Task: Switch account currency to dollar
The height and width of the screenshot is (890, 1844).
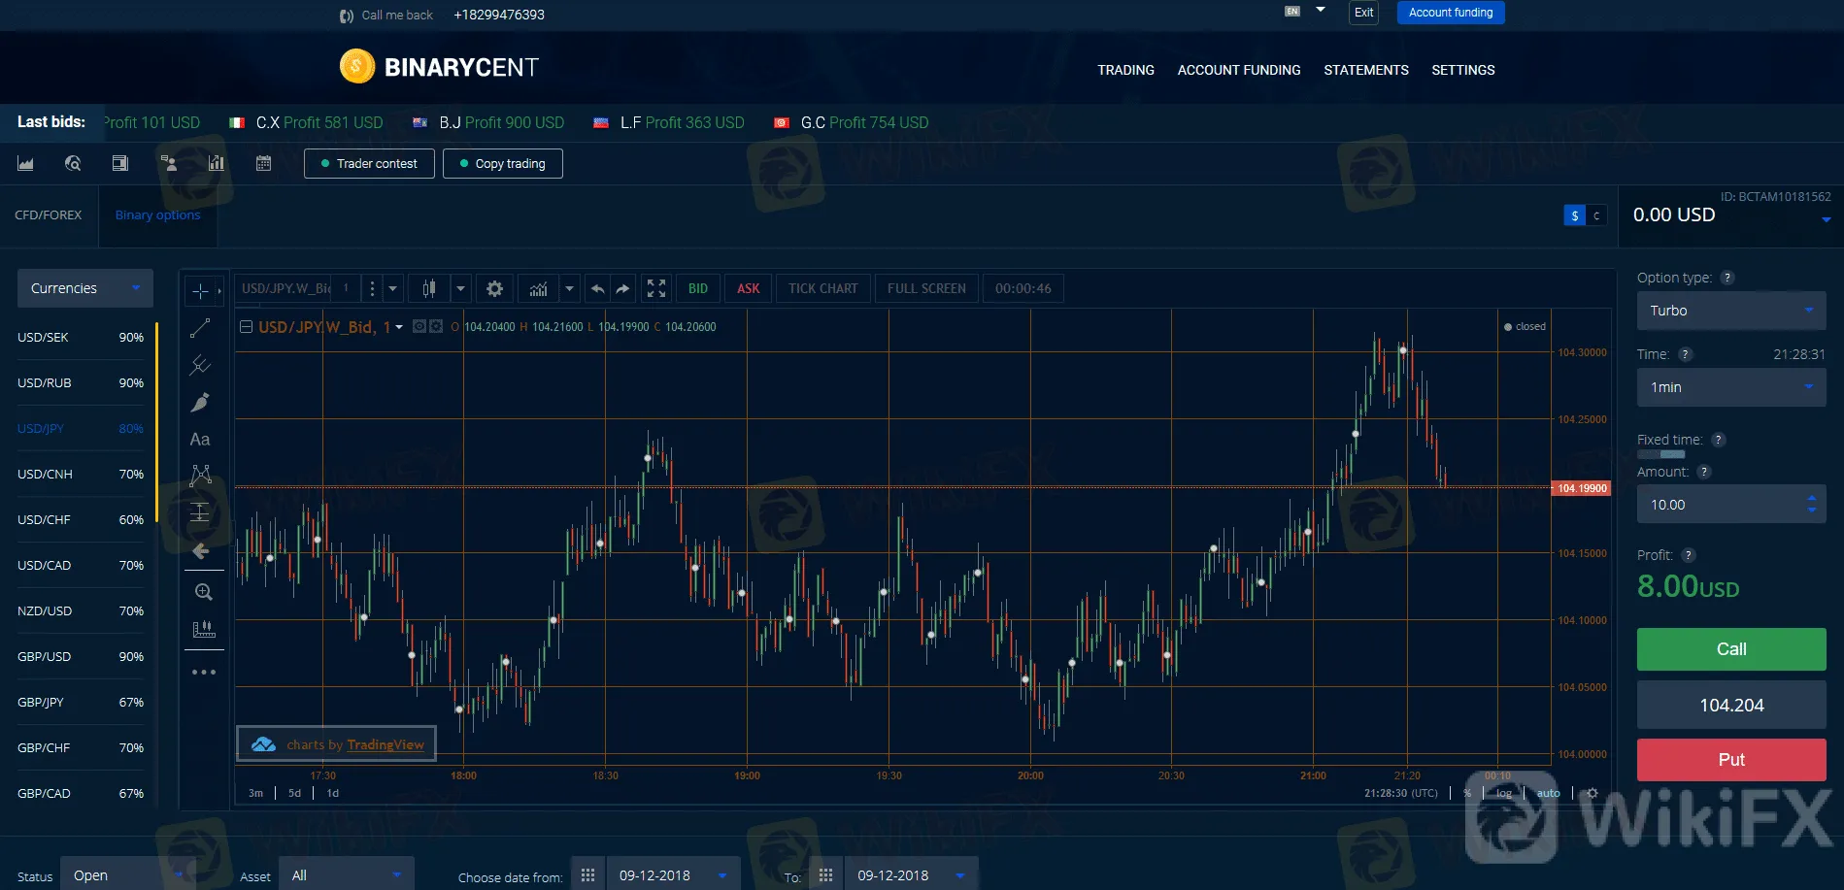Action: [x=1574, y=215]
